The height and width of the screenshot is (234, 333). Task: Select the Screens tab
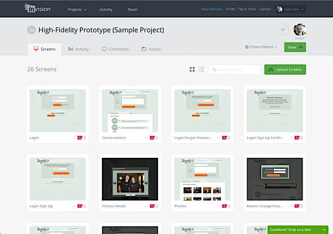tap(45, 49)
